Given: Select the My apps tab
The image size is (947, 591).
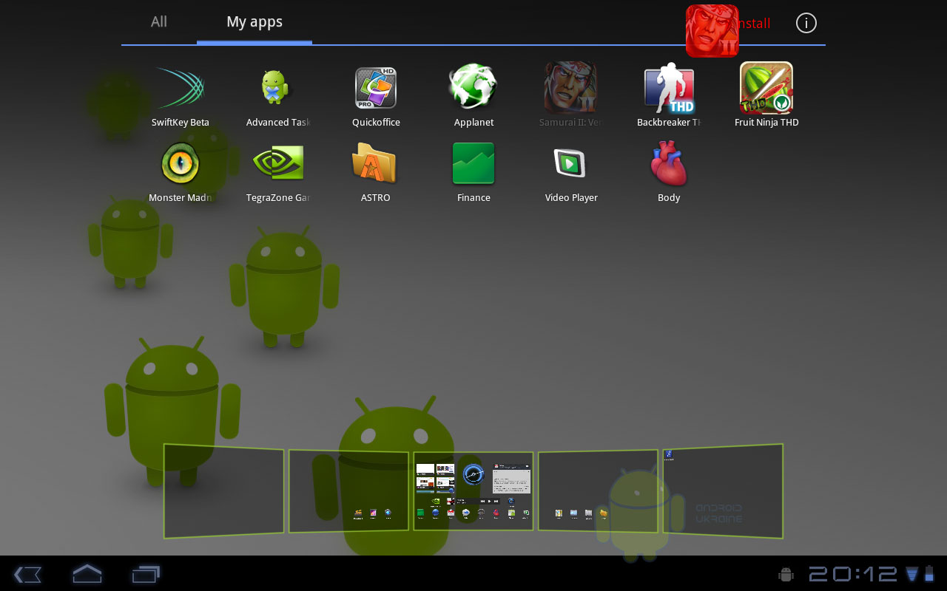Looking at the screenshot, I should pos(255,22).
